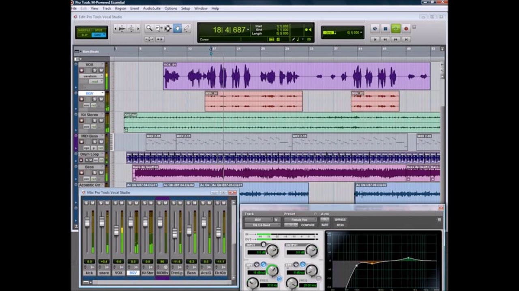519x291 pixels.
Task: Solo the BGV track in Edit window
Action: pyautogui.click(x=94, y=99)
